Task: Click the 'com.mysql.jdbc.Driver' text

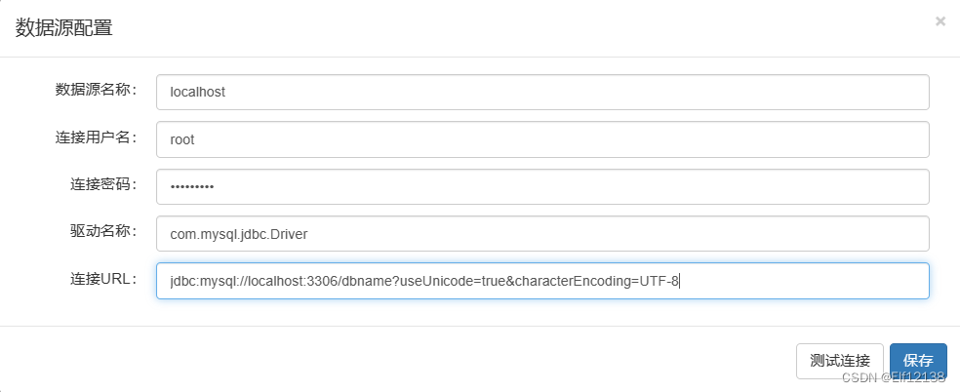Action: (x=239, y=234)
